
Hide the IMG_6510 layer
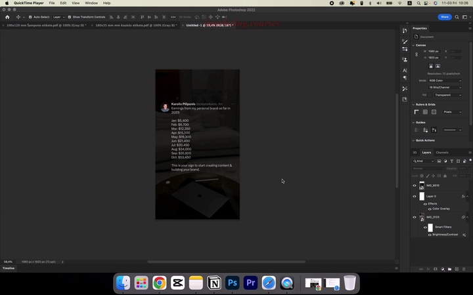pos(415,186)
